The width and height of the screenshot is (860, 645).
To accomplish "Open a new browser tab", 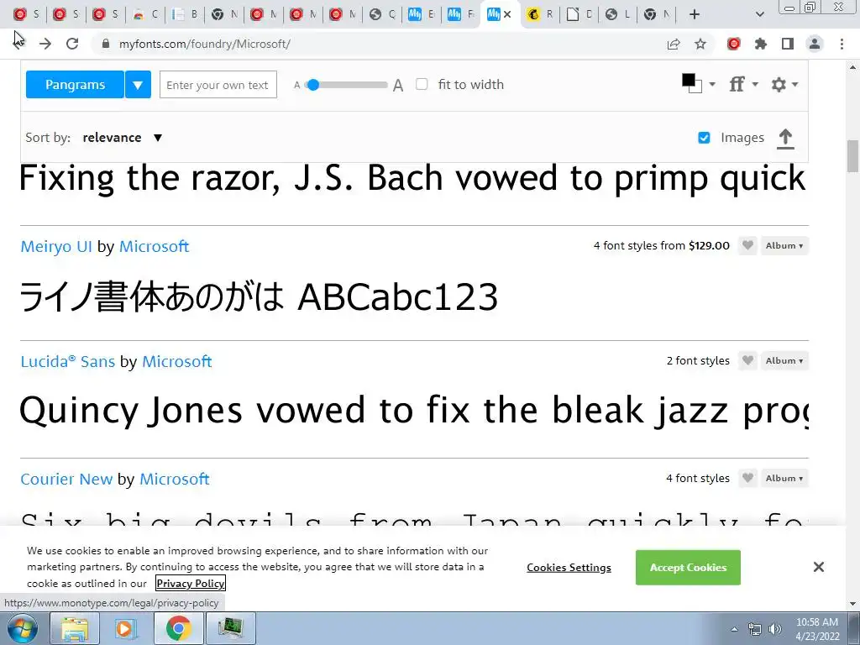I will (x=695, y=14).
